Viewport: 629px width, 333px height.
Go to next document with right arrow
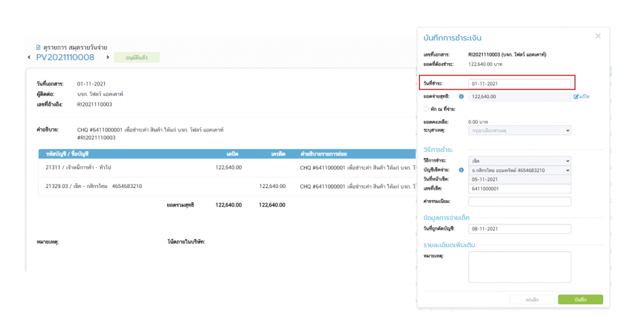click(107, 58)
